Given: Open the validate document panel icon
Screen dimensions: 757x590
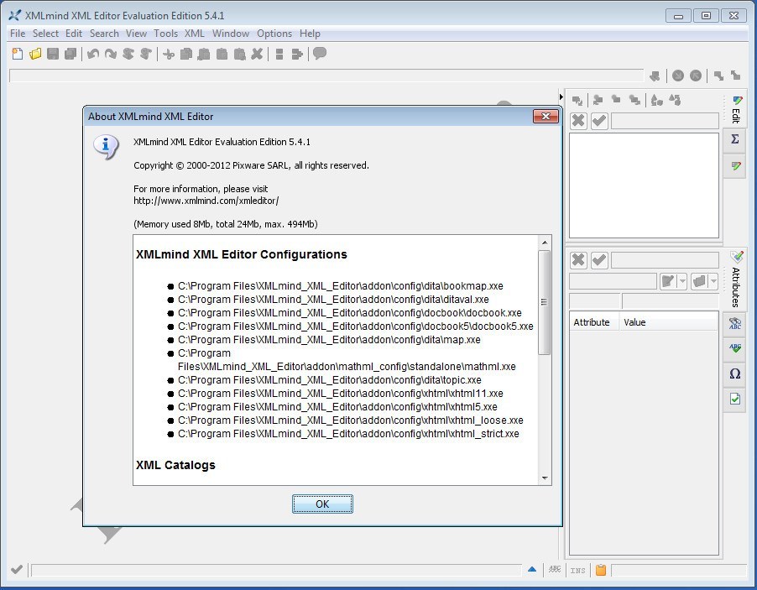Looking at the screenshot, I should [734, 399].
